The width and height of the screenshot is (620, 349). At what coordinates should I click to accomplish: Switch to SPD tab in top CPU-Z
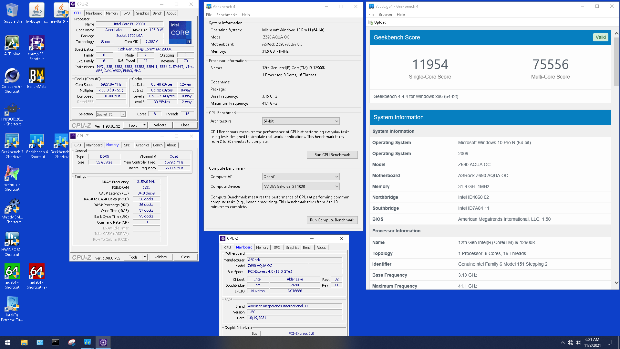(x=127, y=13)
